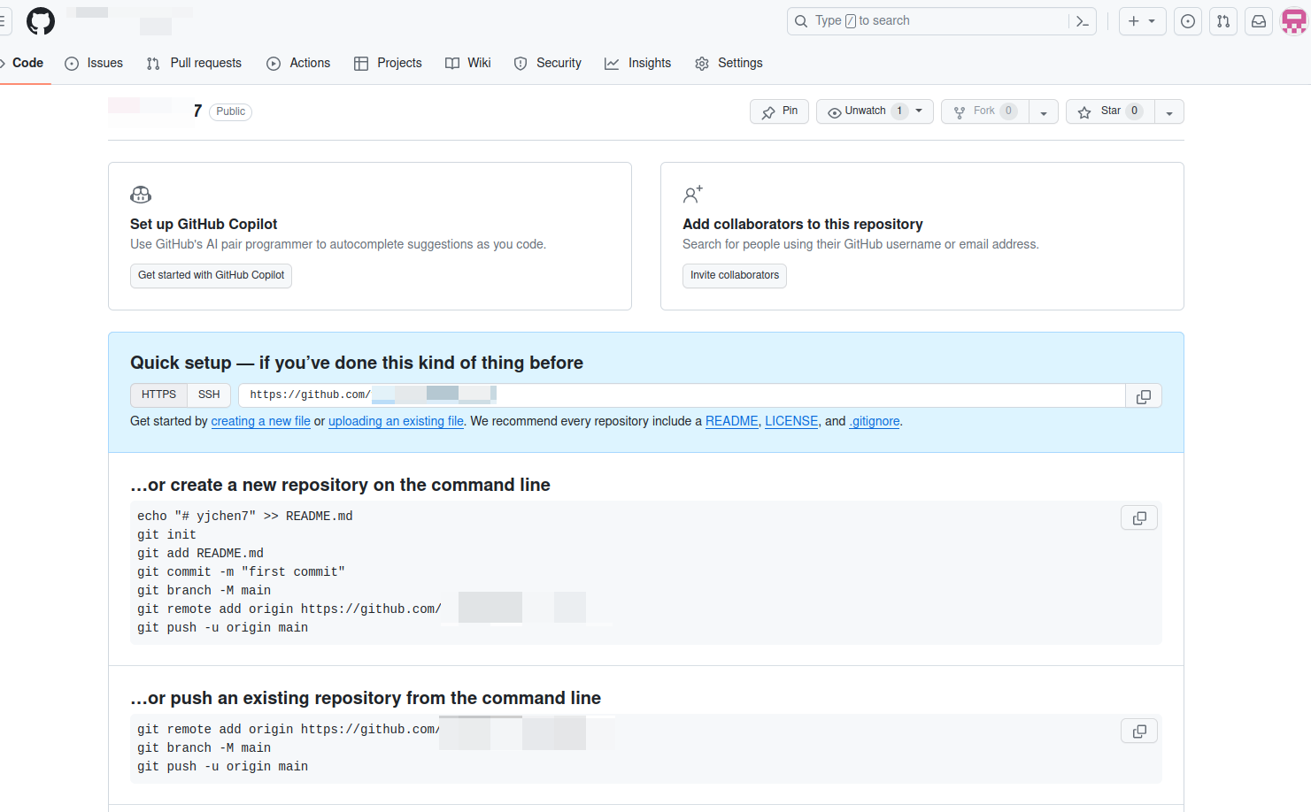The image size is (1311, 812).
Task: Open the LICENSE link
Action: pos(791,421)
